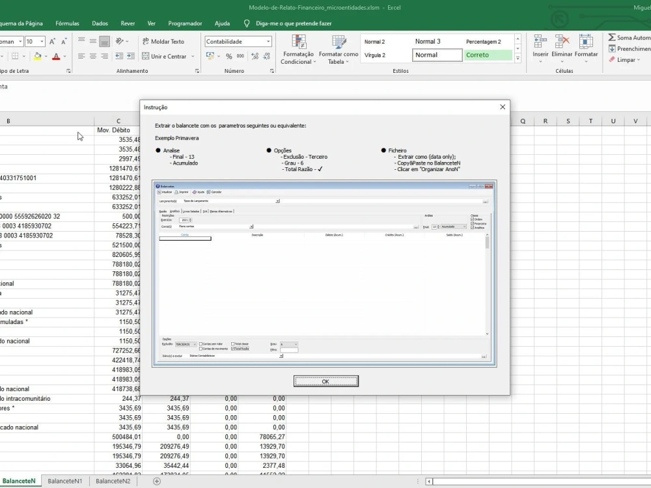The width and height of the screenshot is (651, 488).
Task: Apply the Vírgula 2 cell style
Action: 385,55
